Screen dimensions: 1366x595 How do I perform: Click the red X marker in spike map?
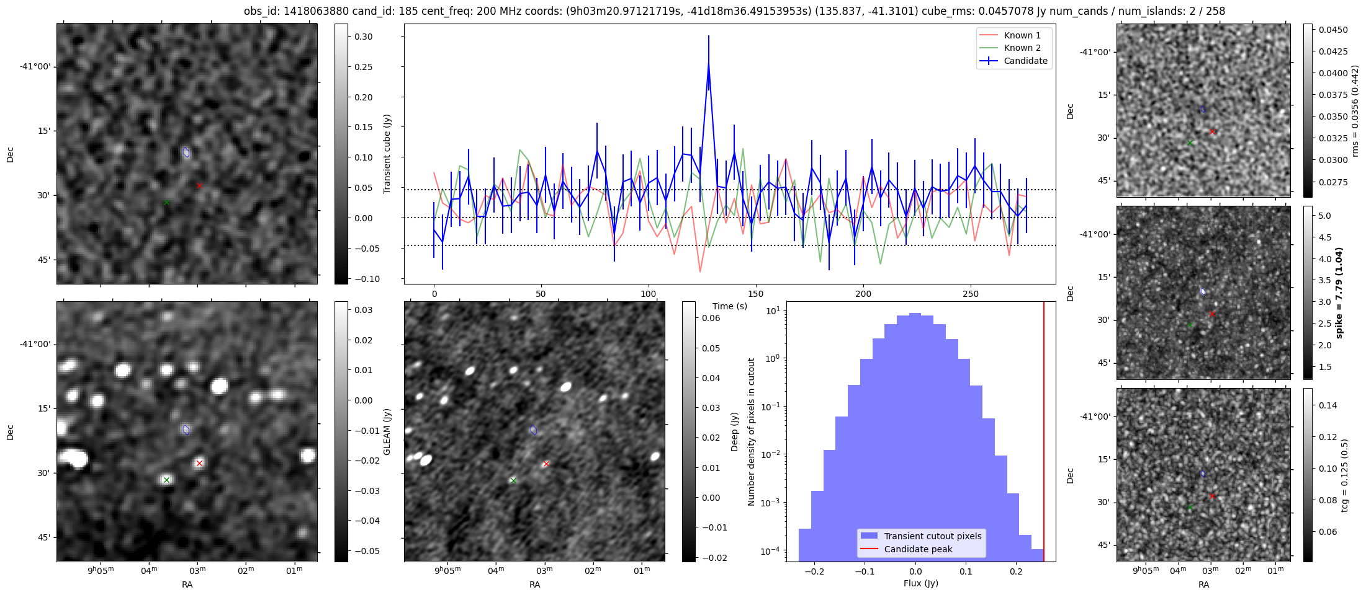point(1212,314)
